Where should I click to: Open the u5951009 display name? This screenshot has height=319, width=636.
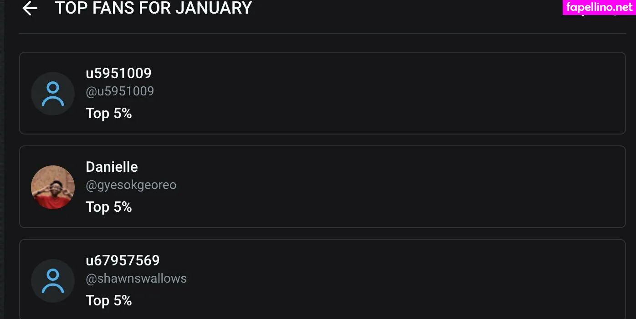click(x=118, y=73)
